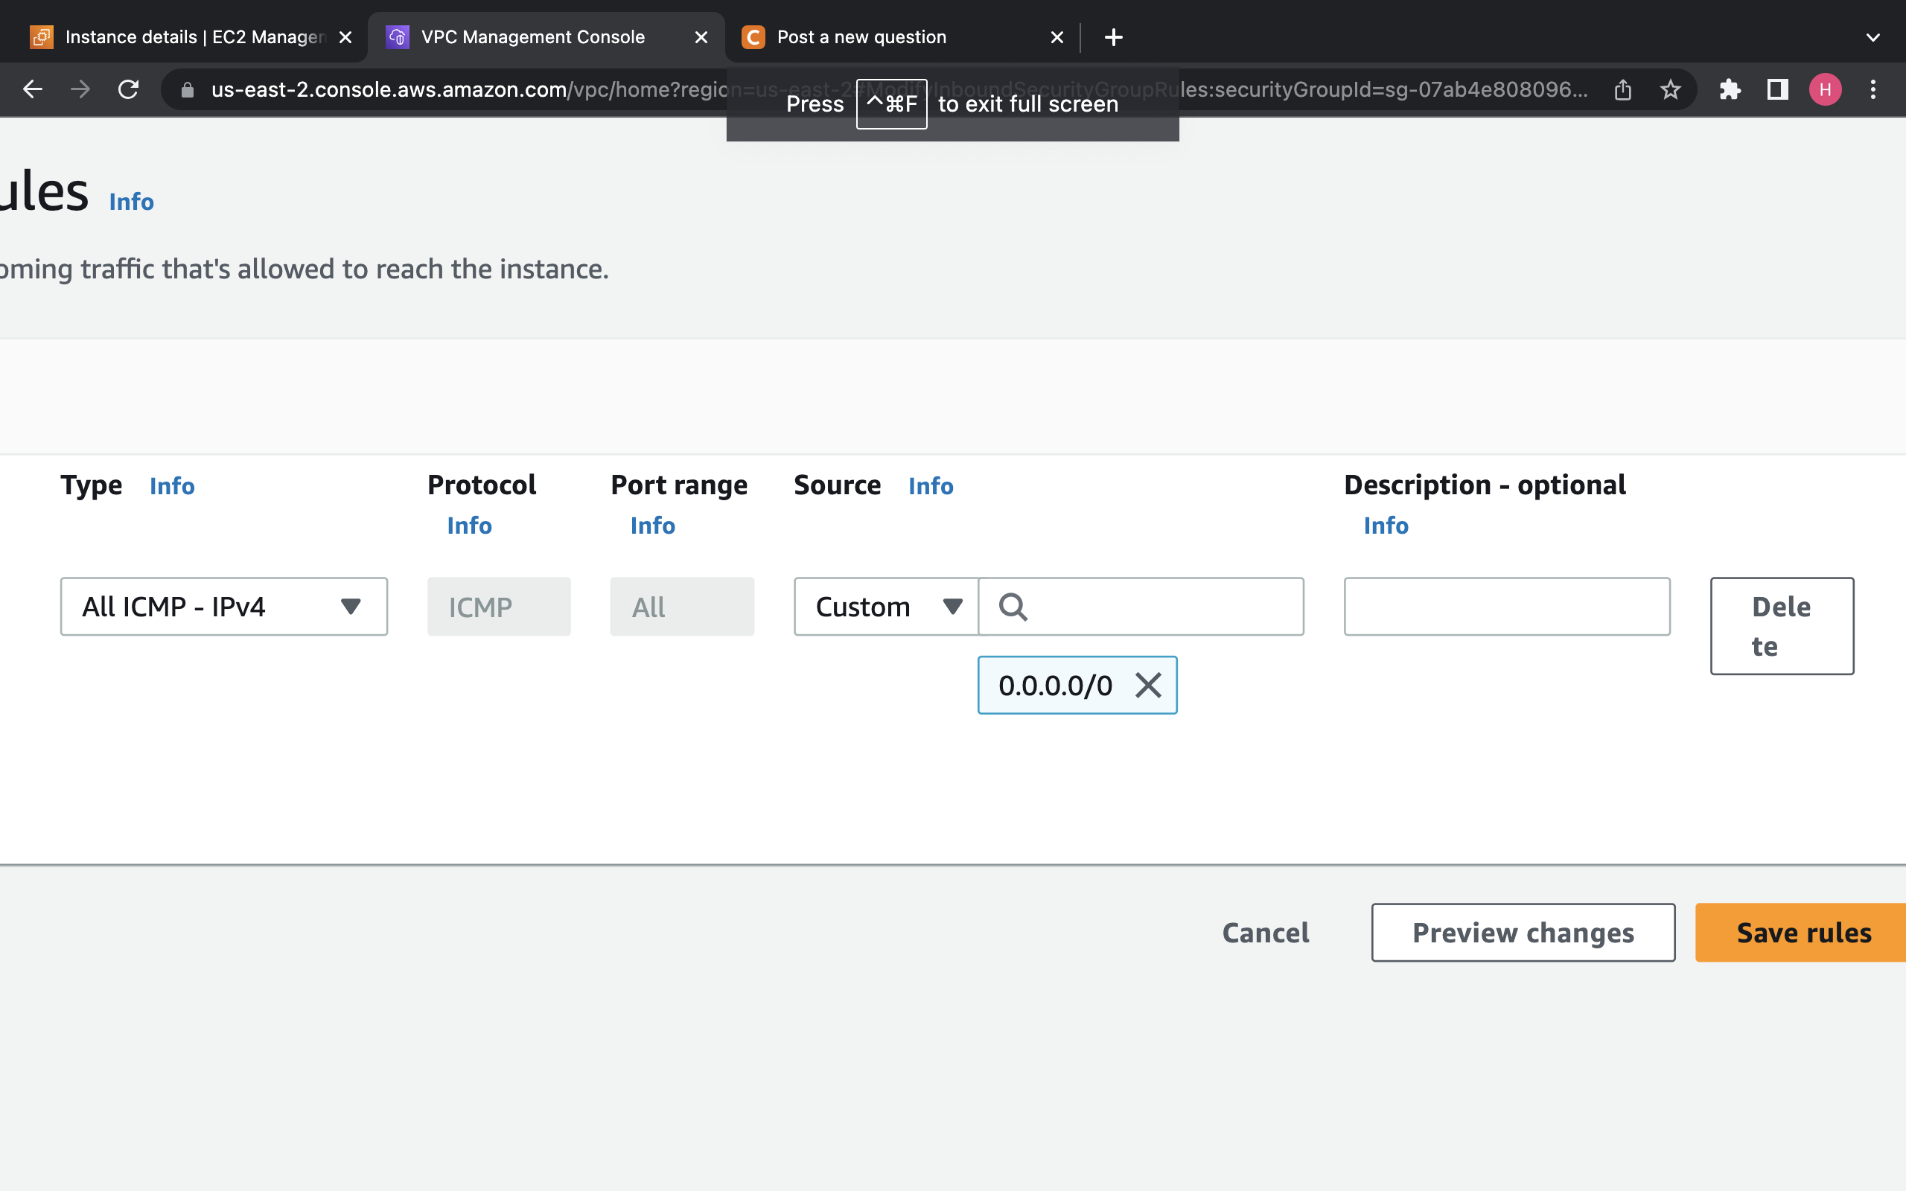Open the browser extensions puzzle icon
Screen dimensions: 1906x1191
pyautogui.click(x=1730, y=89)
